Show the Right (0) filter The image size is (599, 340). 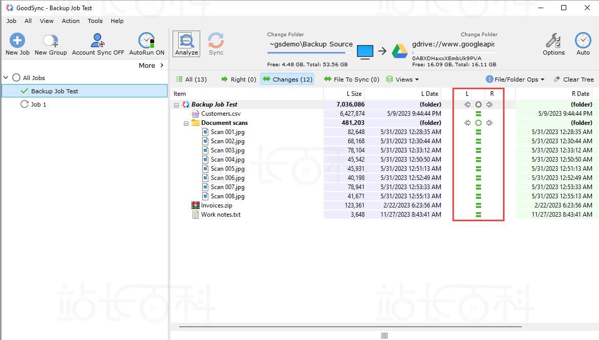click(x=238, y=80)
